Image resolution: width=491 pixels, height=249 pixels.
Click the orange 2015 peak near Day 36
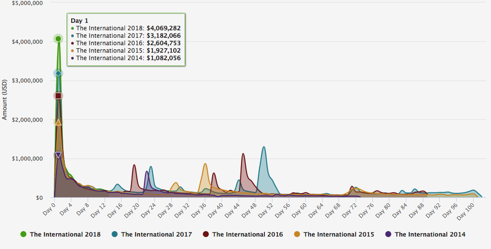point(205,164)
